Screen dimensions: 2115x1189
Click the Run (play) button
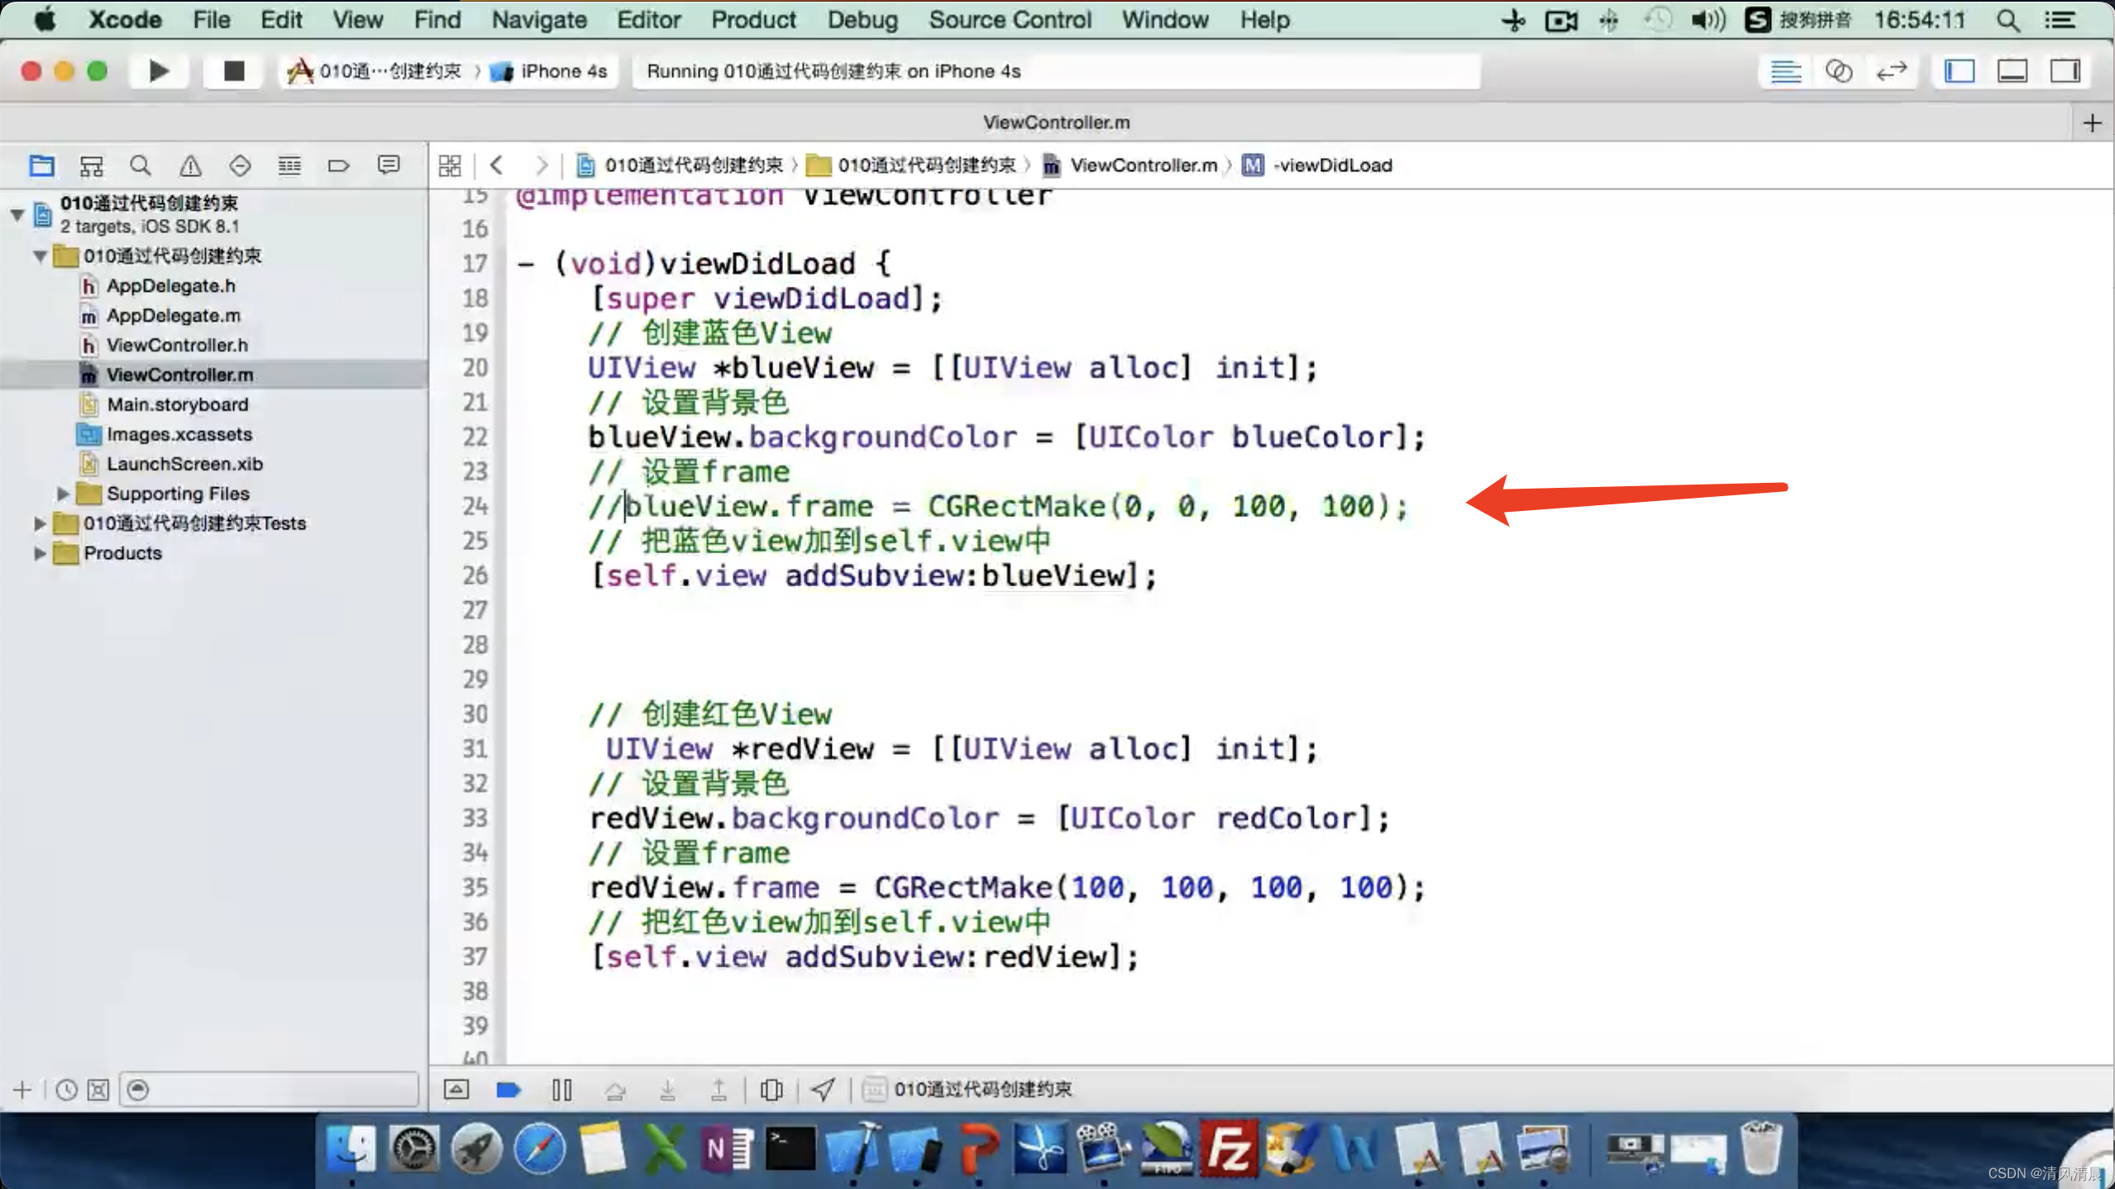click(x=158, y=71)
